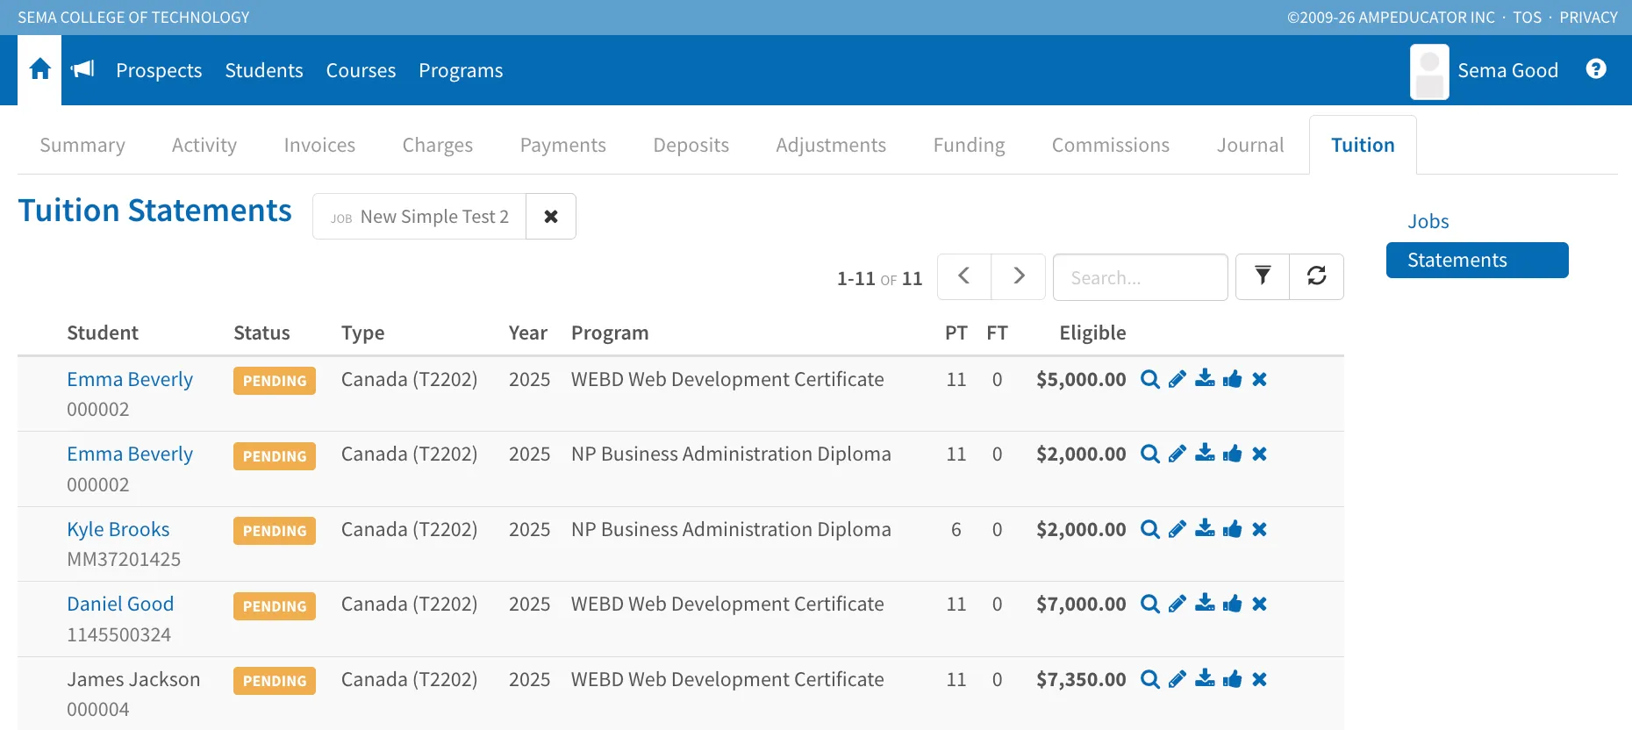
Task: Go to the home dashboard icon
Action: pos(39,69)
